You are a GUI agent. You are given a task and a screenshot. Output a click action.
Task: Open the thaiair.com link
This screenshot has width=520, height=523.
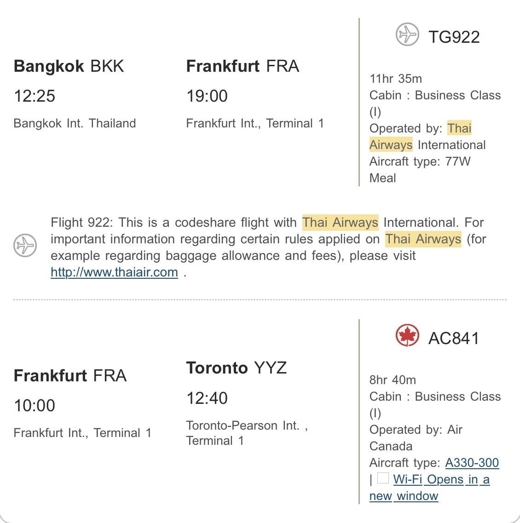114,272
